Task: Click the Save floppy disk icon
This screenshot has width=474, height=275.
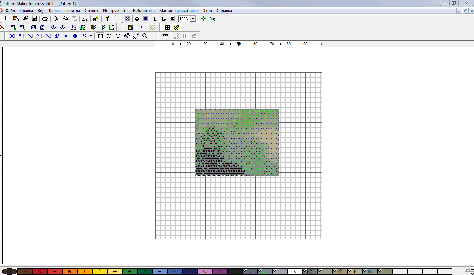Action: [x=34, y=19]
